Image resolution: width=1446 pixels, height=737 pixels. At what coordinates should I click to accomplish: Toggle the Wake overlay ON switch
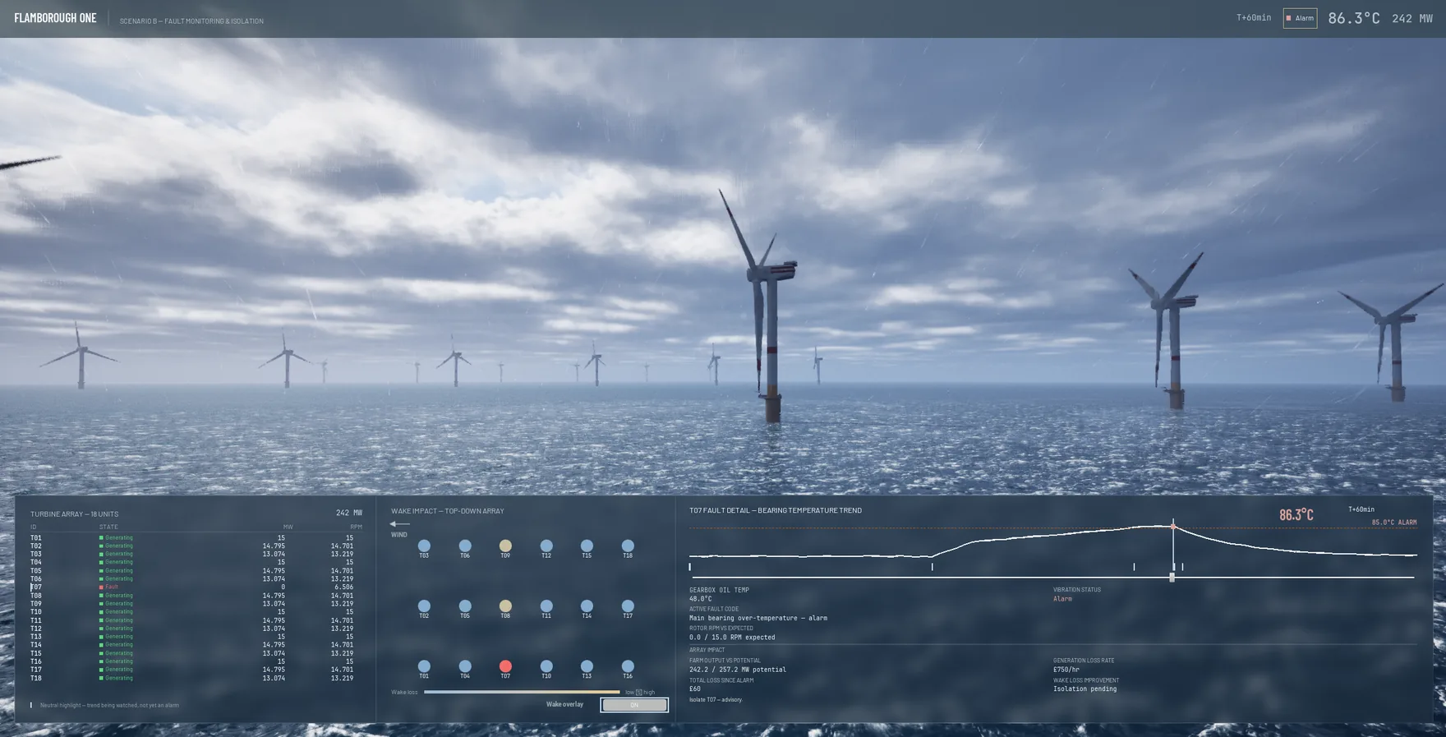coord(634,705)
